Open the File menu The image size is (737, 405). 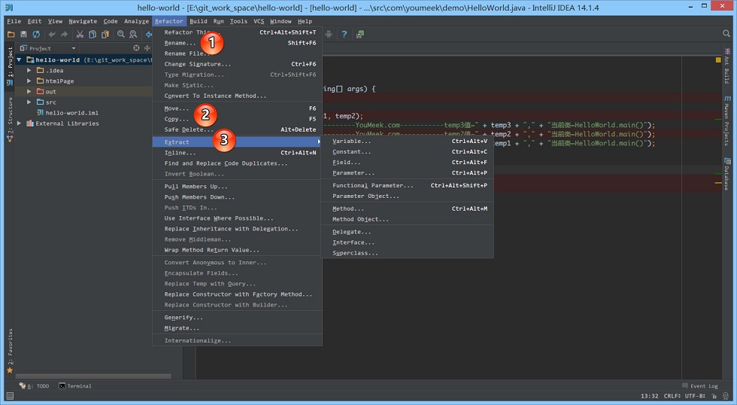click(x=14, y=21)
